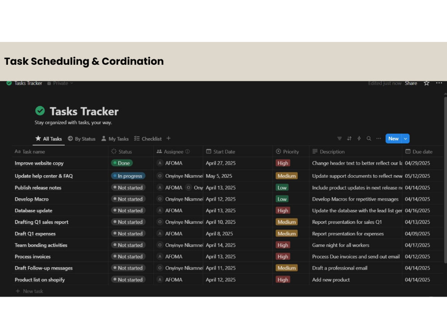Open the Draft Follow-up messages task
The image size is (447, 335).
44,268
